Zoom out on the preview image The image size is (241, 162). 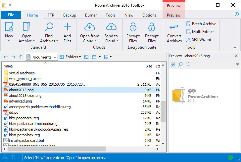(188, 64)
